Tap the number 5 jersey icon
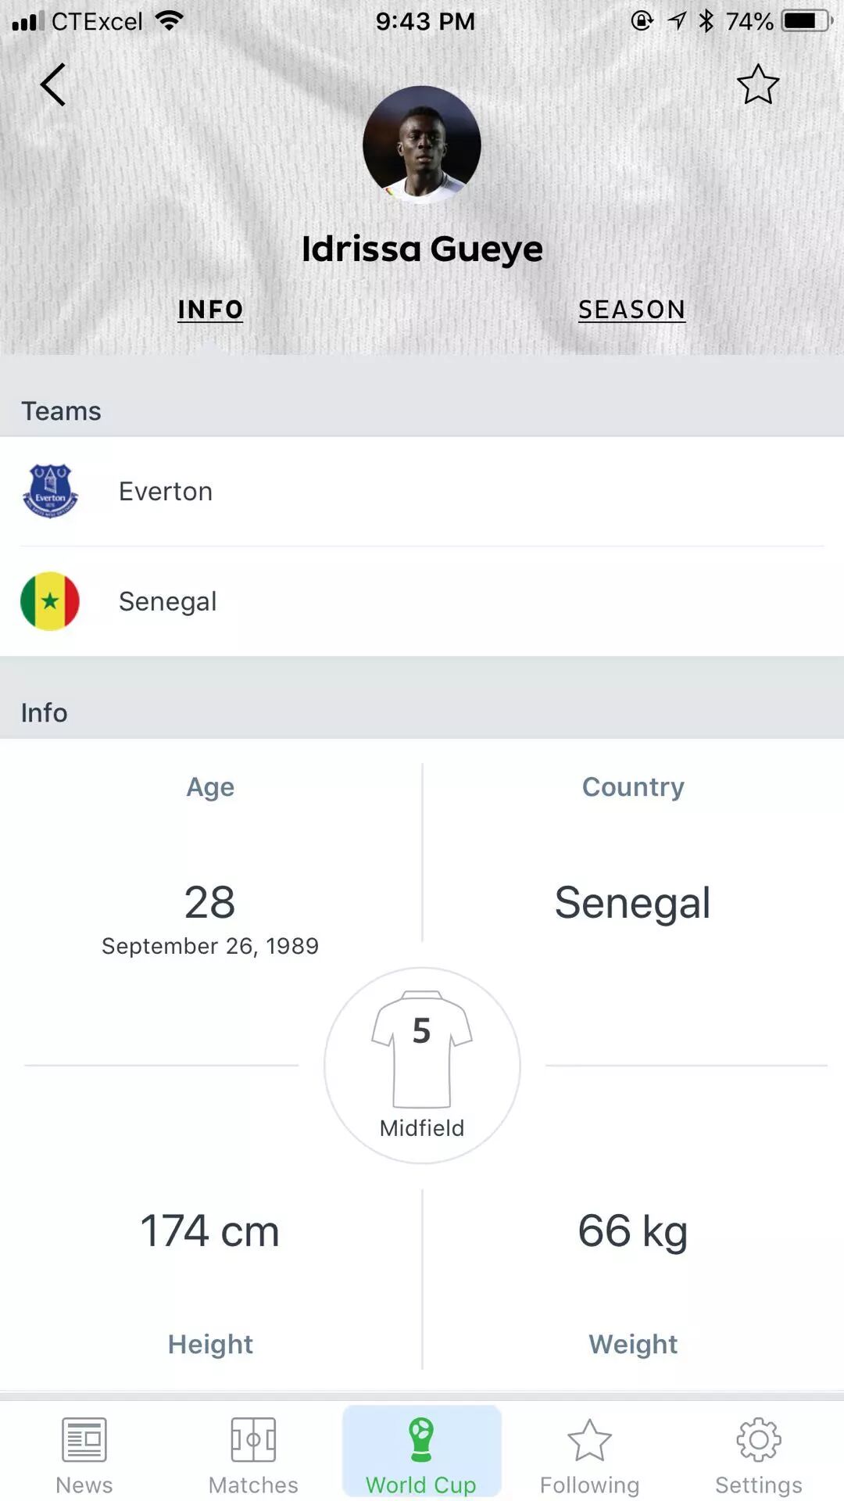Screen dimensions: 844x1501 (x=422, y=1049)
